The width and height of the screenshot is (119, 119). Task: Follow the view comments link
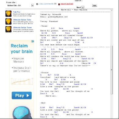click(x=46, y=4)
